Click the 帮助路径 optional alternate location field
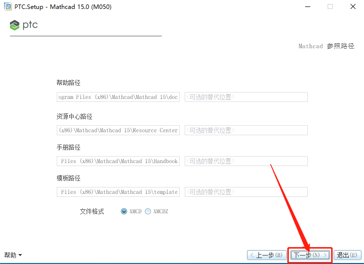364x264 pixels. 246,97
